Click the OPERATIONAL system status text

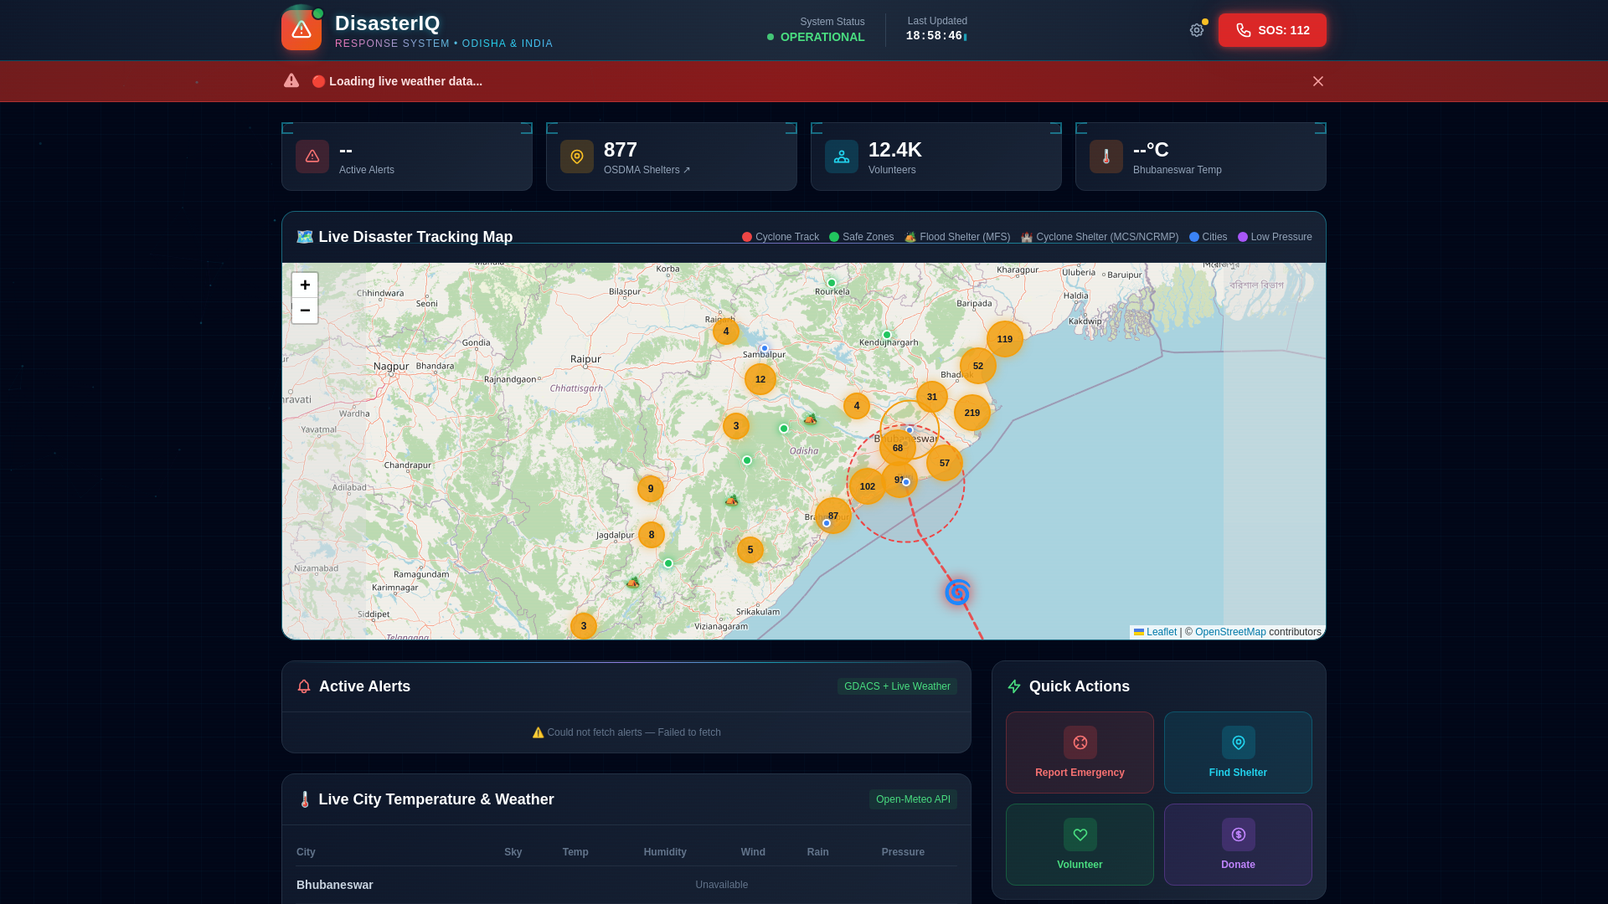[x=822, y=37]
